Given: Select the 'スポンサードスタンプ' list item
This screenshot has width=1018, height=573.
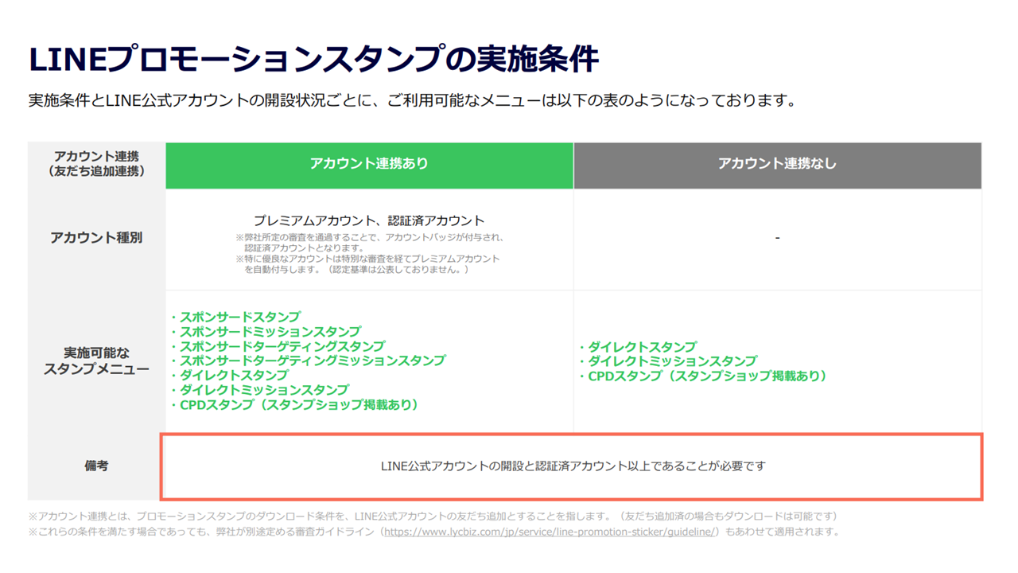Looking at the screenshot, I should point(236,317).
